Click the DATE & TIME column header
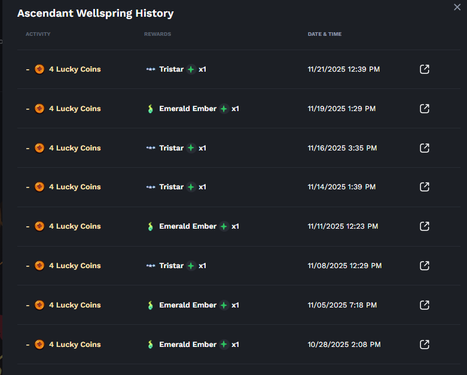 click(325, 34)
